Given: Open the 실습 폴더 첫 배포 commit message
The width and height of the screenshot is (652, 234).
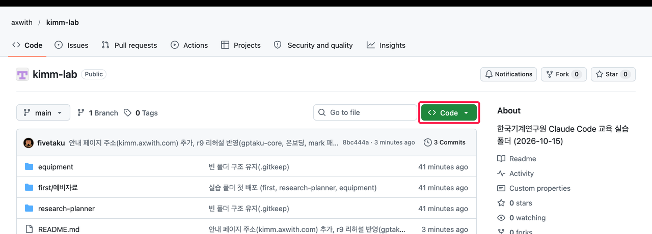Looking at the screenshot, I should [x=292, y=188].
